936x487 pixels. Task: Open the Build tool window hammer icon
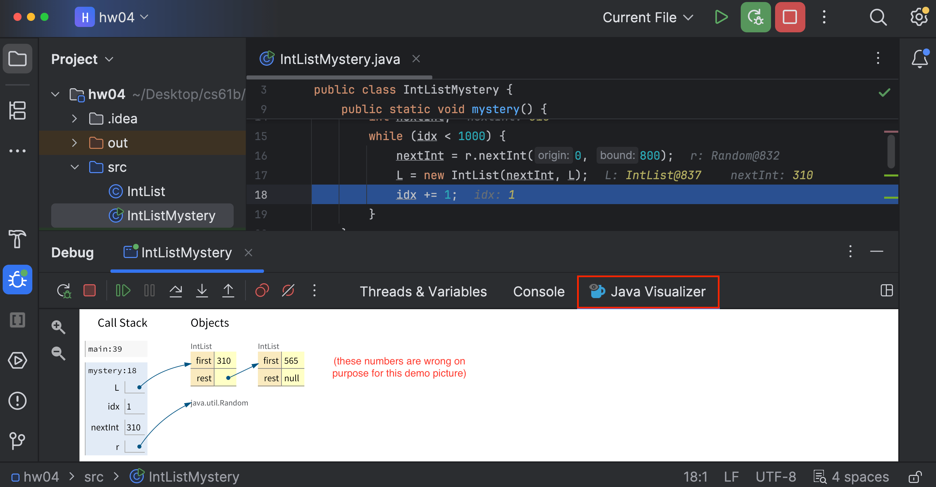(18, 239)
